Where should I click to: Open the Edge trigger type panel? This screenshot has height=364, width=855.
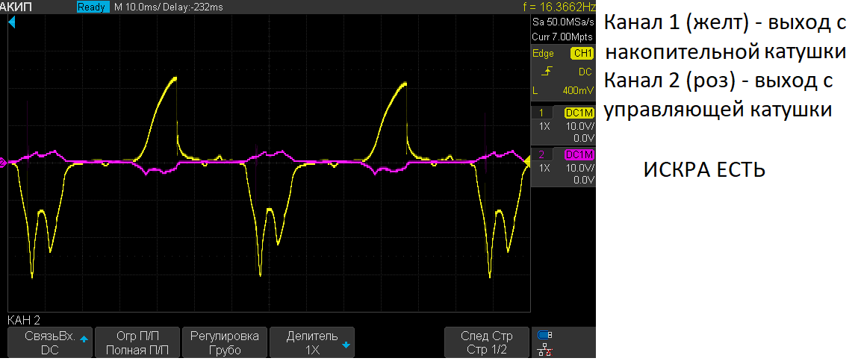point(544,54)
